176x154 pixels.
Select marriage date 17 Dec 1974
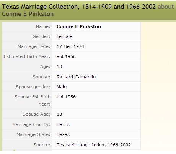point(70,46)
